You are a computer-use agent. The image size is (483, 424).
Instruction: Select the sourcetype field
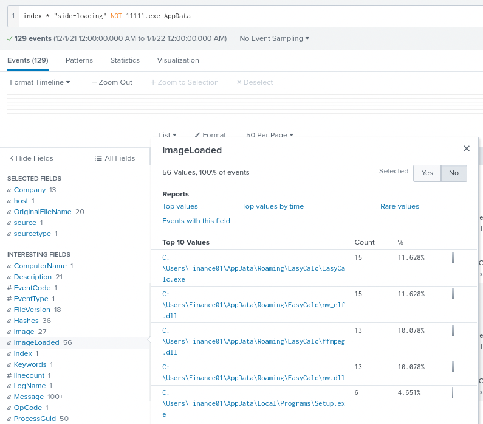pyautogui.click(x=32, y=234)
